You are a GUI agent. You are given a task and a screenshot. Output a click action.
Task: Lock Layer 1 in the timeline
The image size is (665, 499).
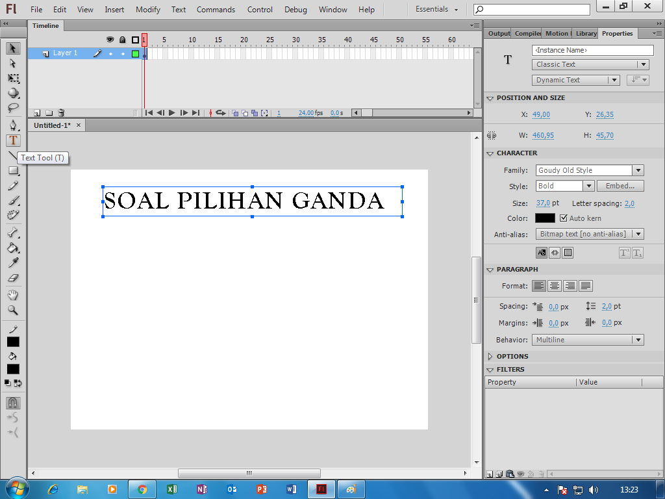[x=121, y=53]
